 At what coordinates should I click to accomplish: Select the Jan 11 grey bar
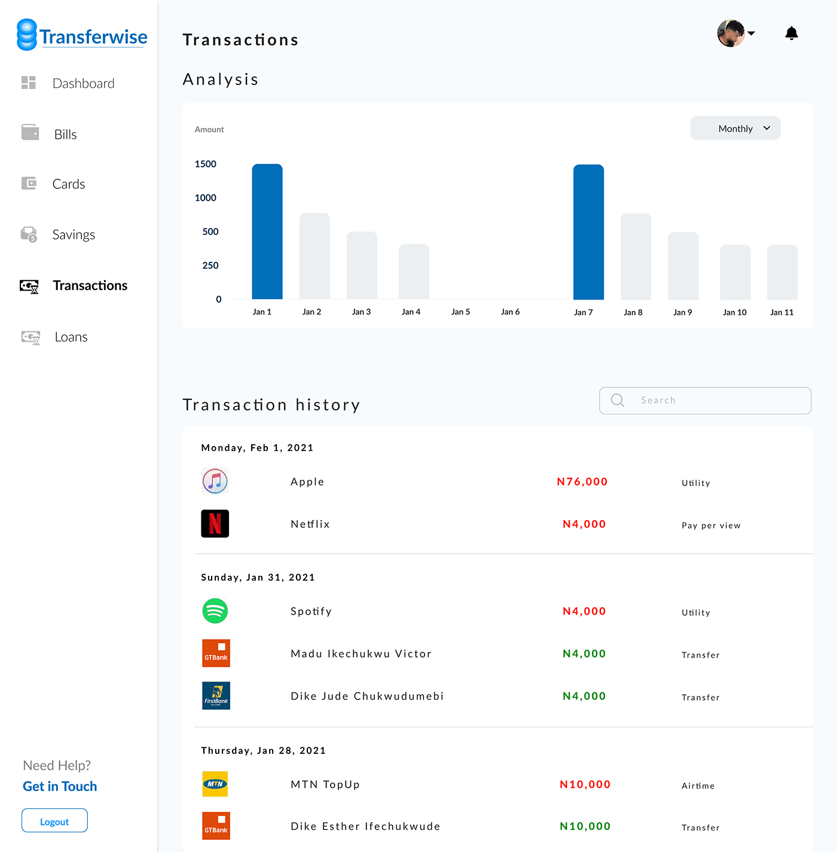tap(783, 272)
